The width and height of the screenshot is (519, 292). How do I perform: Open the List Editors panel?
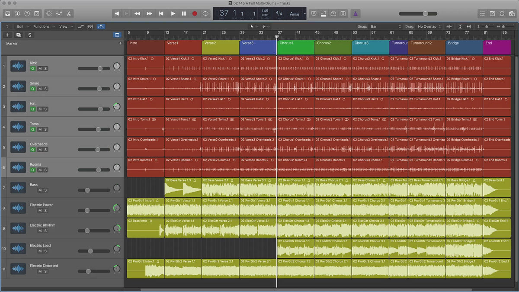pos(483,13)
